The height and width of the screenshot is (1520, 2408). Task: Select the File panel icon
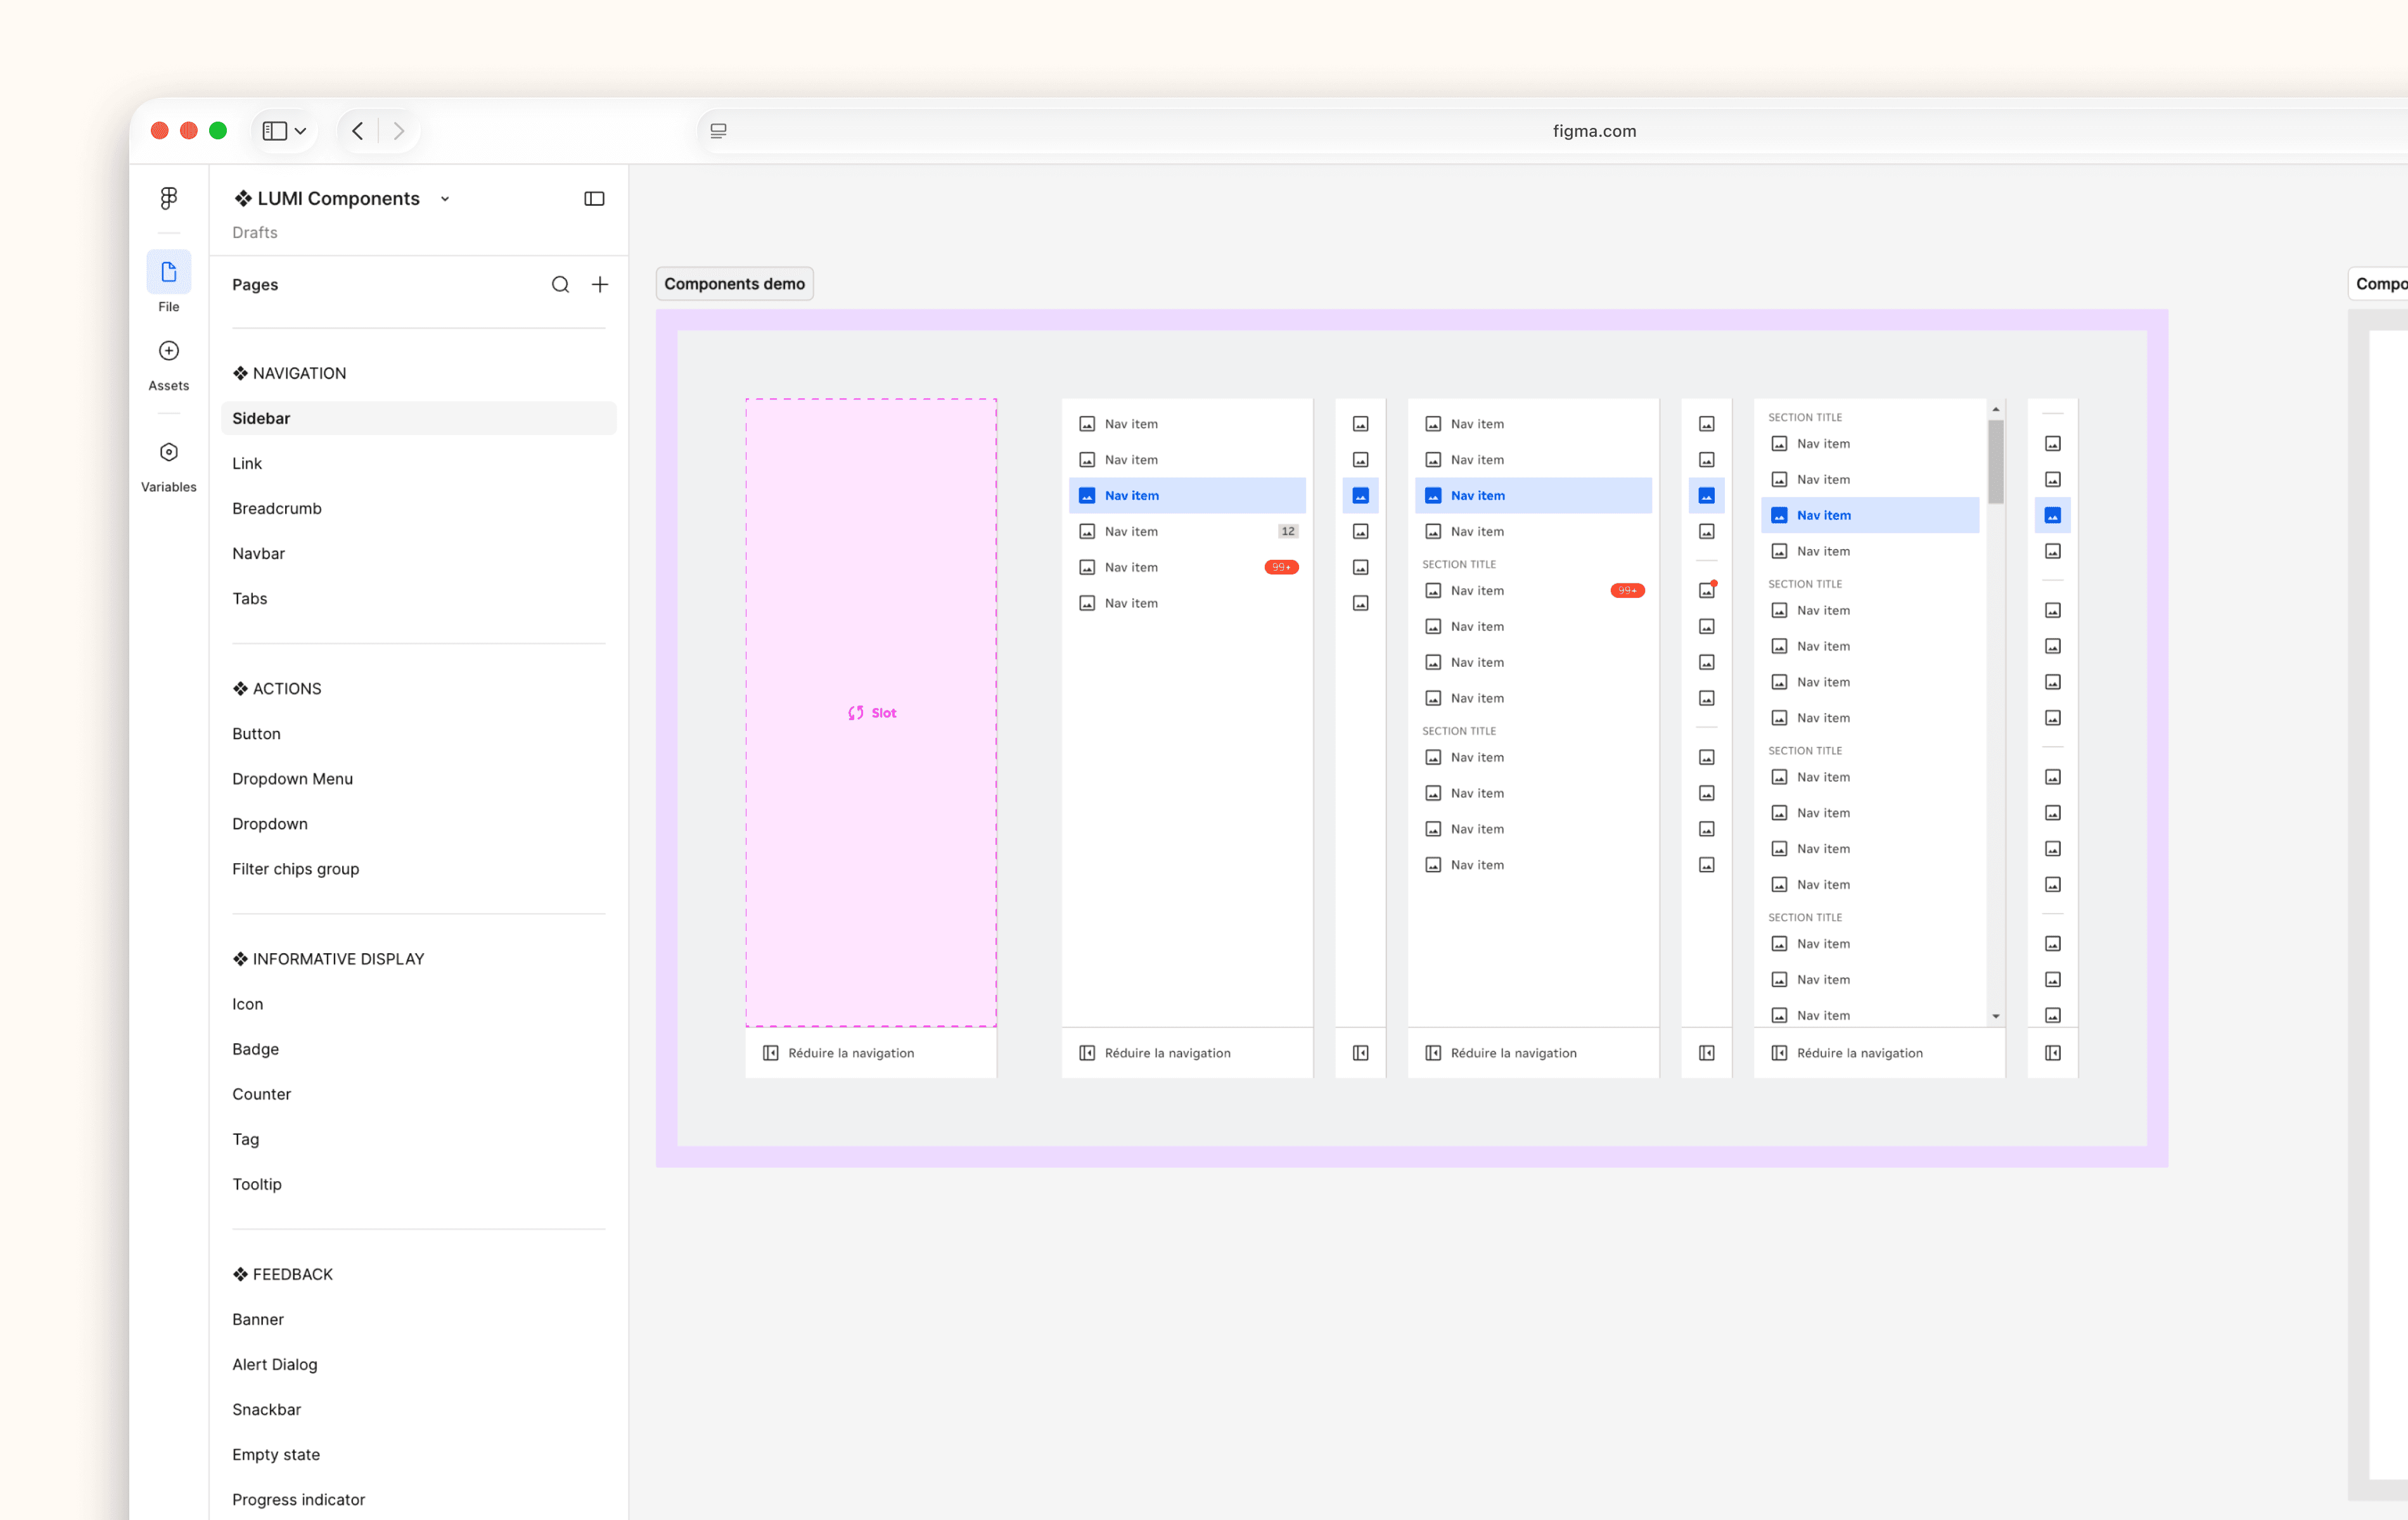tap(169, 272)
